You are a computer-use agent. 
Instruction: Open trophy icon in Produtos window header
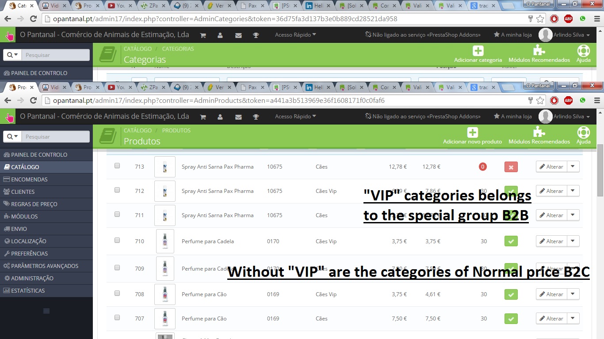[x=256, y=117]
